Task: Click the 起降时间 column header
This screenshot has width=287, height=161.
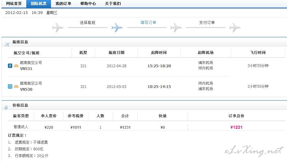Action: [159, 53]
